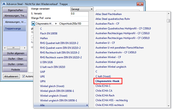Close the Treppe dialog window
Screen dimensions: 172x109
click(x=140, y=4)
